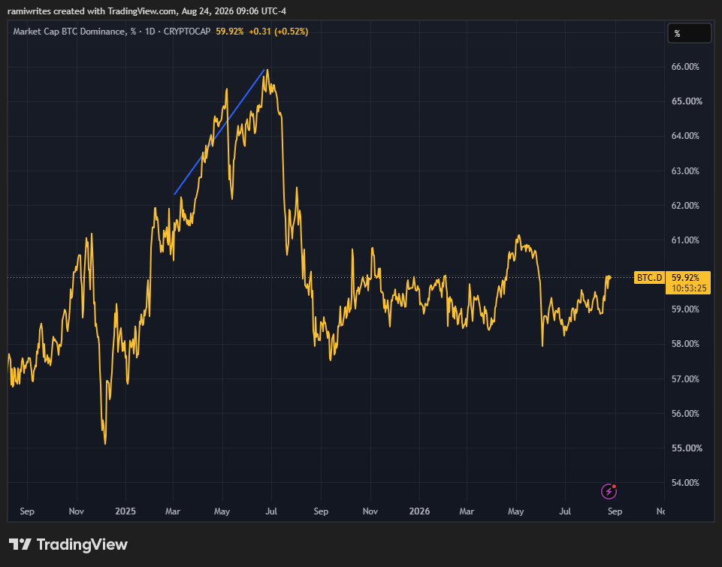Image resolution: width=722 pixels, height=567 pixels.
Task: Click the 'Market Cap BTC Dominance, %' title
Action: 74,32
